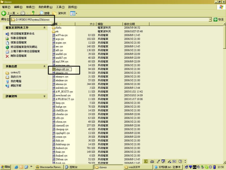Select the atmepvc.sys file icon
The width and height of the screenshot is (226, 170).
click(54, 76)
